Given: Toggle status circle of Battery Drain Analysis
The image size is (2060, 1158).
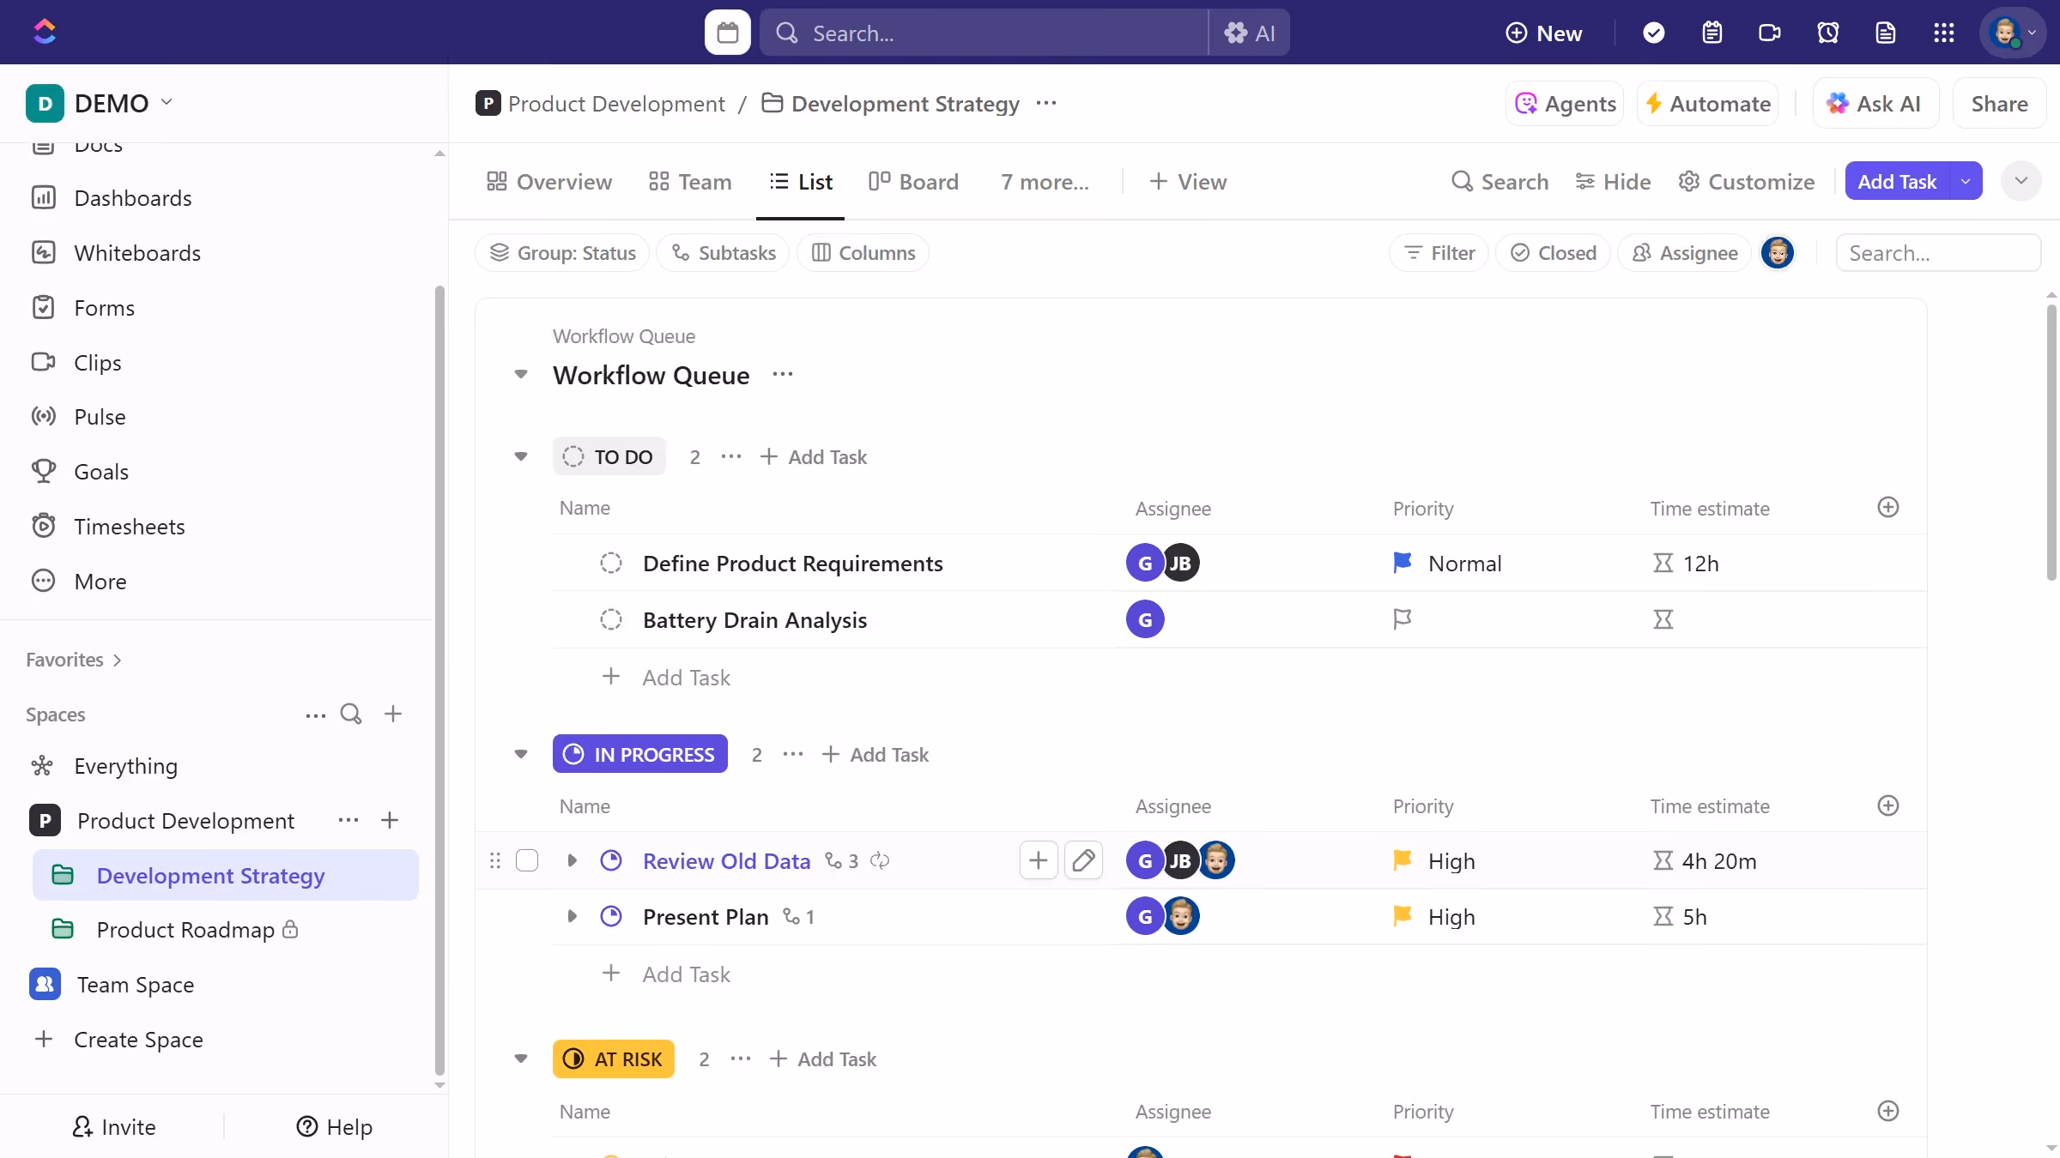Looking at the screenshot, I should 610,619.
